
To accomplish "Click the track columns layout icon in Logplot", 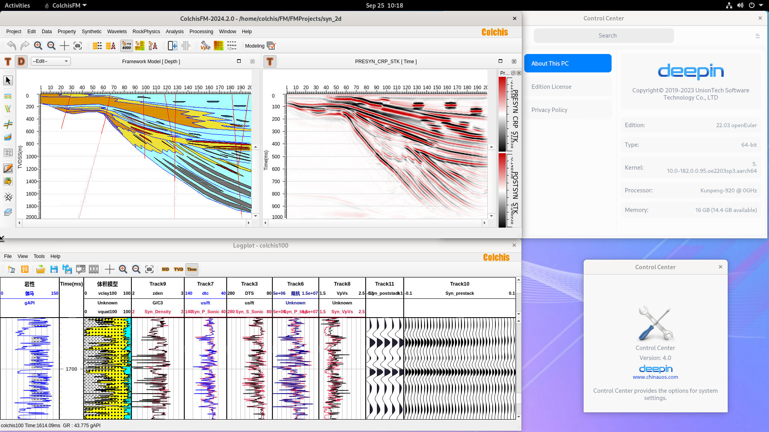I will [94, 269].
